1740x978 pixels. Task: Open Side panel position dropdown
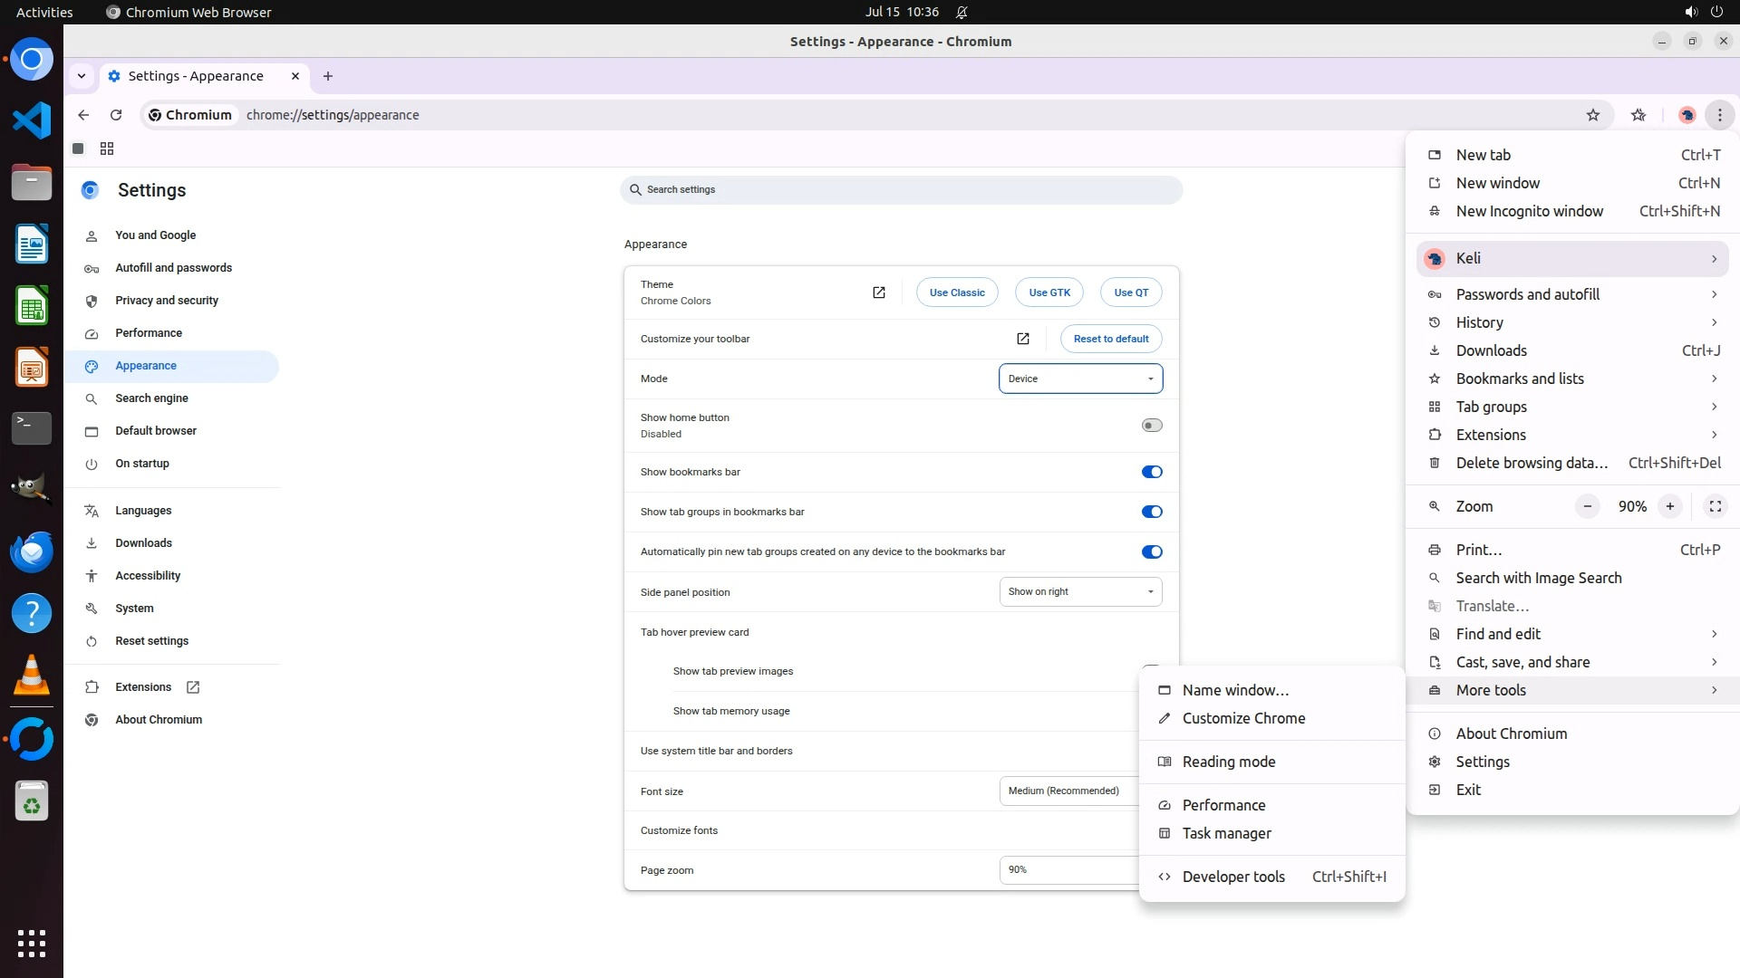click(1079, 592)
